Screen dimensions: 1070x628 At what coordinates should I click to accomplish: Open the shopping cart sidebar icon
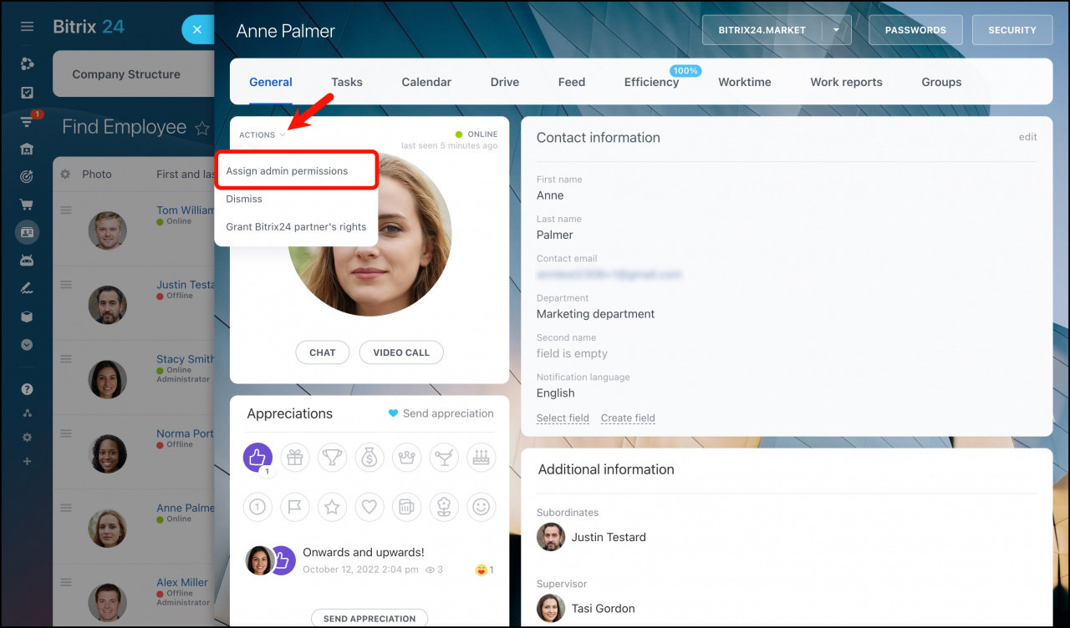tap(27, 205)
